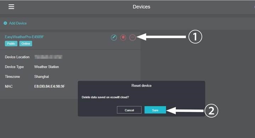Click the blurred Device Location value
The width and height of the screenshot is (255, 138).
[x=48, y=57]
